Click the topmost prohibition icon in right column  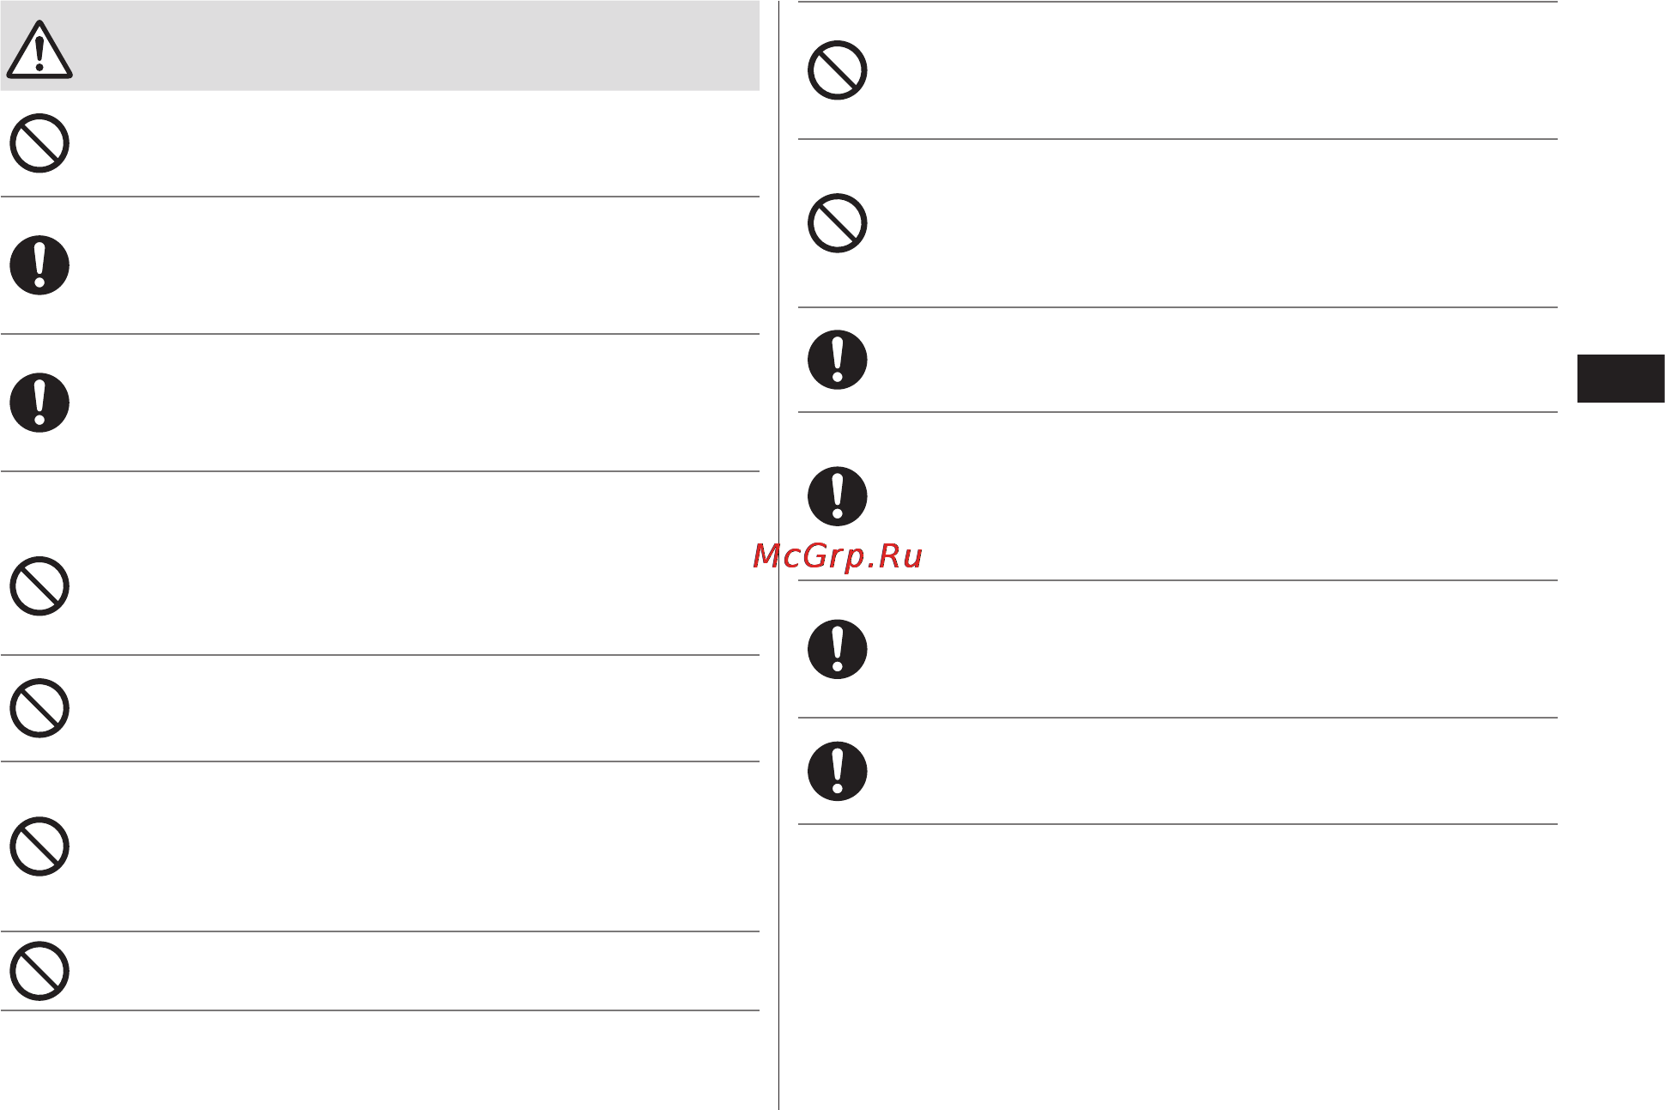pos(838,70)
